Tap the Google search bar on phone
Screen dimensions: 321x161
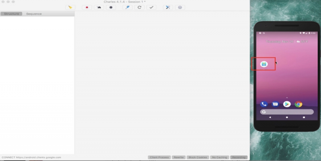[x=287, y=112]
